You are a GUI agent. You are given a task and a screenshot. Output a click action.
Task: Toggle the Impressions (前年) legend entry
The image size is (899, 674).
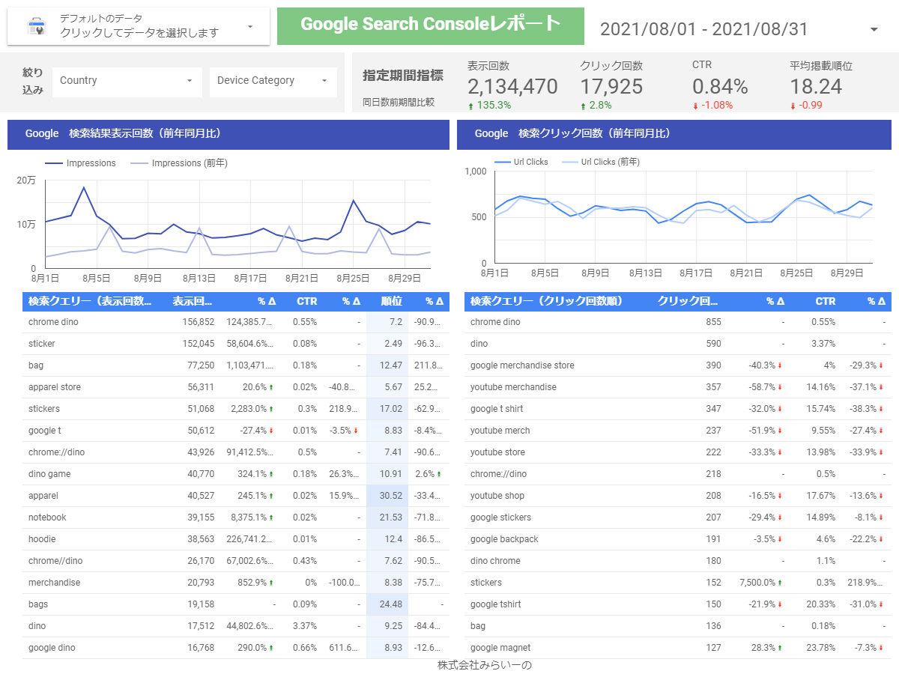(x=179, y=163)
